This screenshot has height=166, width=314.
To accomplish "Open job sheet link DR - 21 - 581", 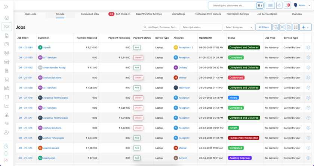I will click(26, 78).
